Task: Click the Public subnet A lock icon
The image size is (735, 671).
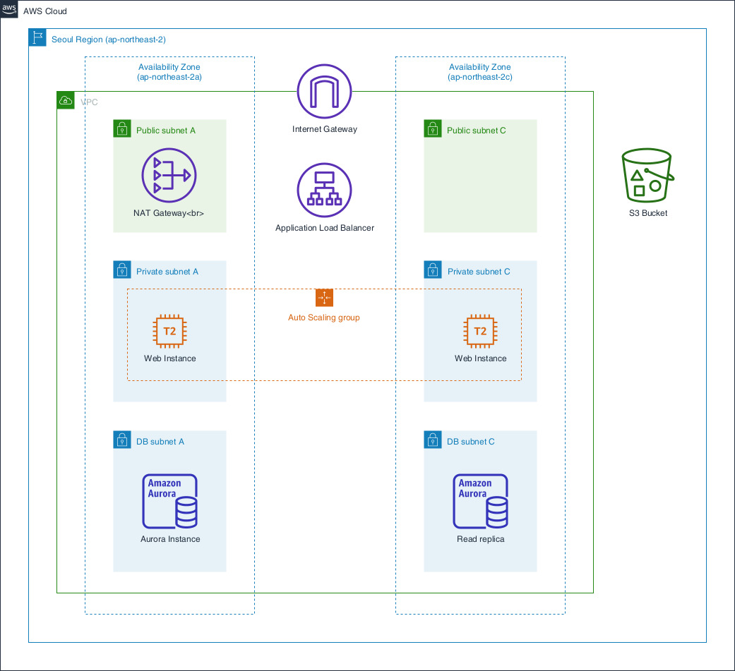Action: [x=122, y=128]
